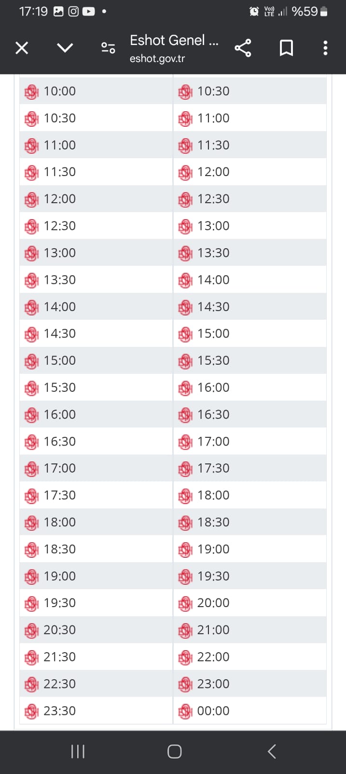
Task: Tap the alarm icon in status bar
Action: click(254, 11)
